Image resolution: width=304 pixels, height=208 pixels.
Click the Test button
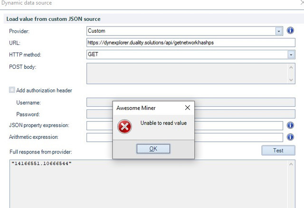click(278, 150)
